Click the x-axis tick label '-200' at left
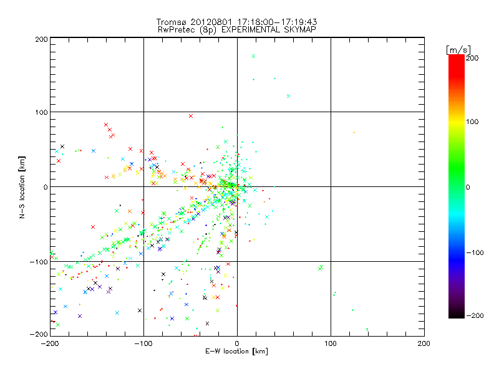The height and width of the screenshot is (374, 499). (x=50, y=344)
